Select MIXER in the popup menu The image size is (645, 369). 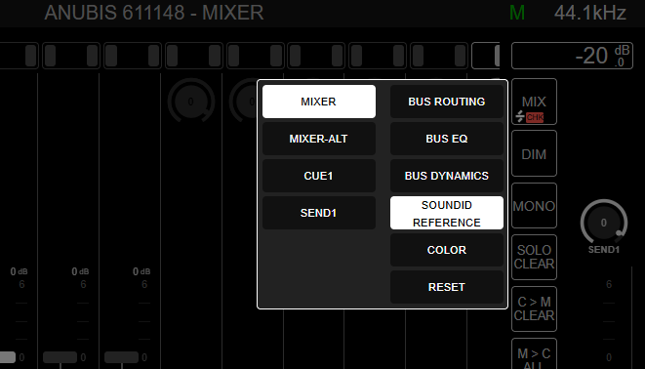(x=319, y=102)
